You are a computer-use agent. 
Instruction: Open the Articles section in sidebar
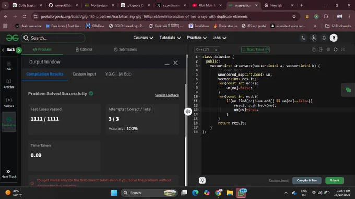(x=9, y=84)
